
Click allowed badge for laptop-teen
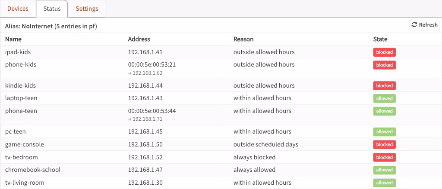tap(385, 98)
